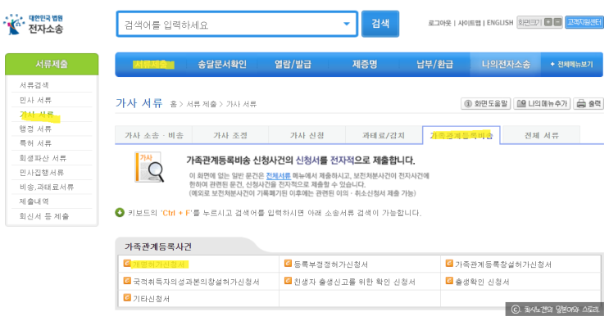This screenshot has height=321, width=609.
Task: Switch to the ENGLISH site
Action: click(x=500, y=23)
